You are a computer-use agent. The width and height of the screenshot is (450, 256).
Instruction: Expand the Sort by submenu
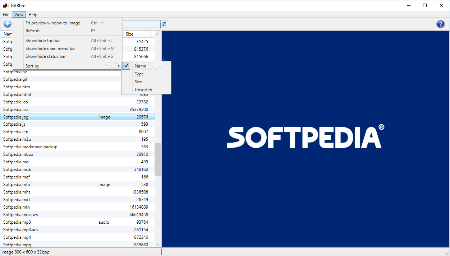(68, 66)
